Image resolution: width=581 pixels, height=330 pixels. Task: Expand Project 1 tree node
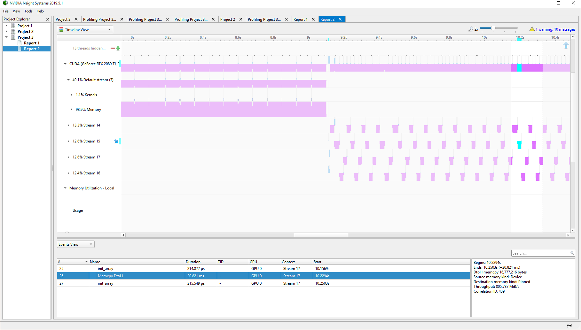pos(6,26)
